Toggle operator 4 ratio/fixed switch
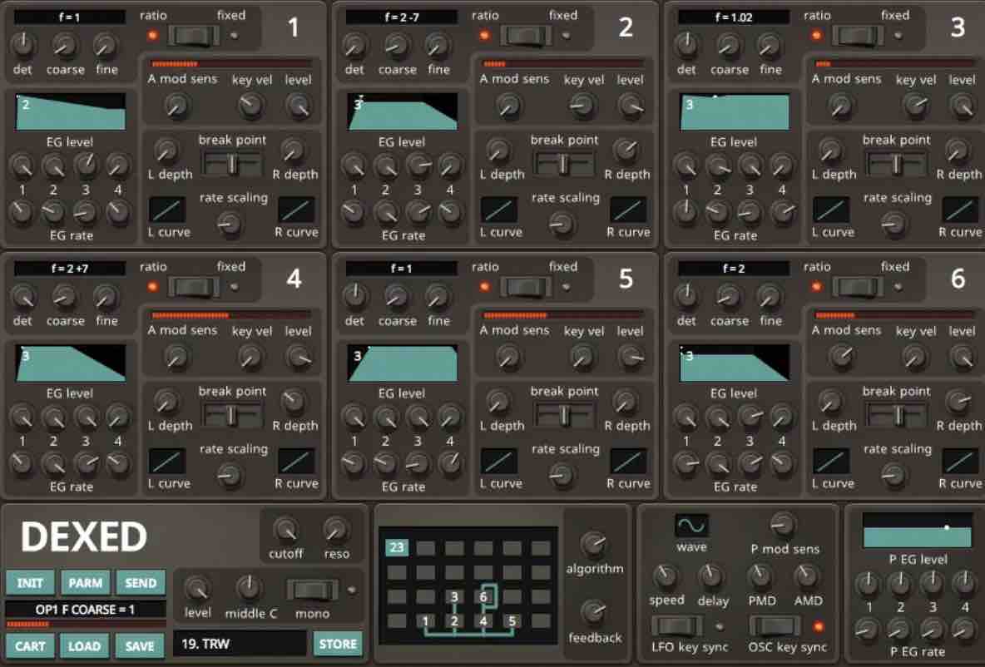This screenshot has height=667, width=985. click(194, 287)
